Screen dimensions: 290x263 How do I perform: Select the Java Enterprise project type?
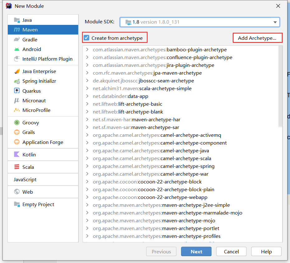pyautogui.click(x=43, y=71)
